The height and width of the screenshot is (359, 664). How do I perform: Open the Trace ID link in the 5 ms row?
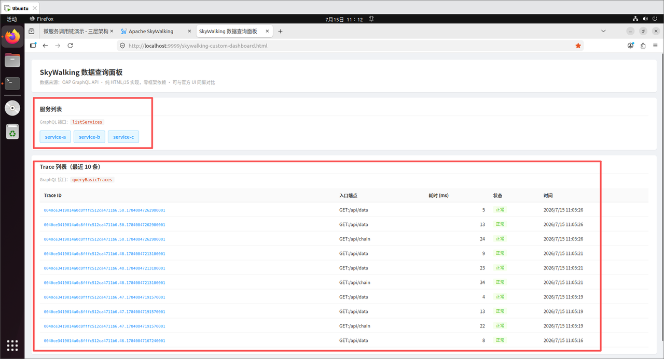pos(104,210)
